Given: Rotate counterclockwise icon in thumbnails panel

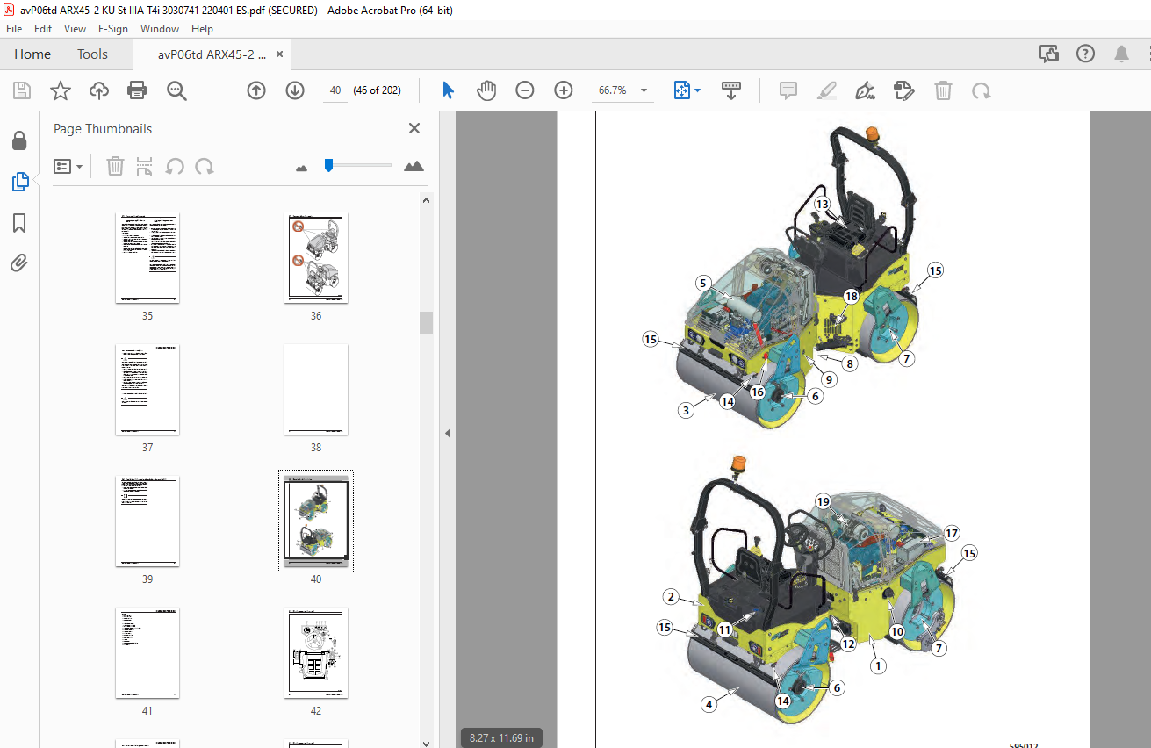Looking at the screenshot, I should (x=175, y=166).
